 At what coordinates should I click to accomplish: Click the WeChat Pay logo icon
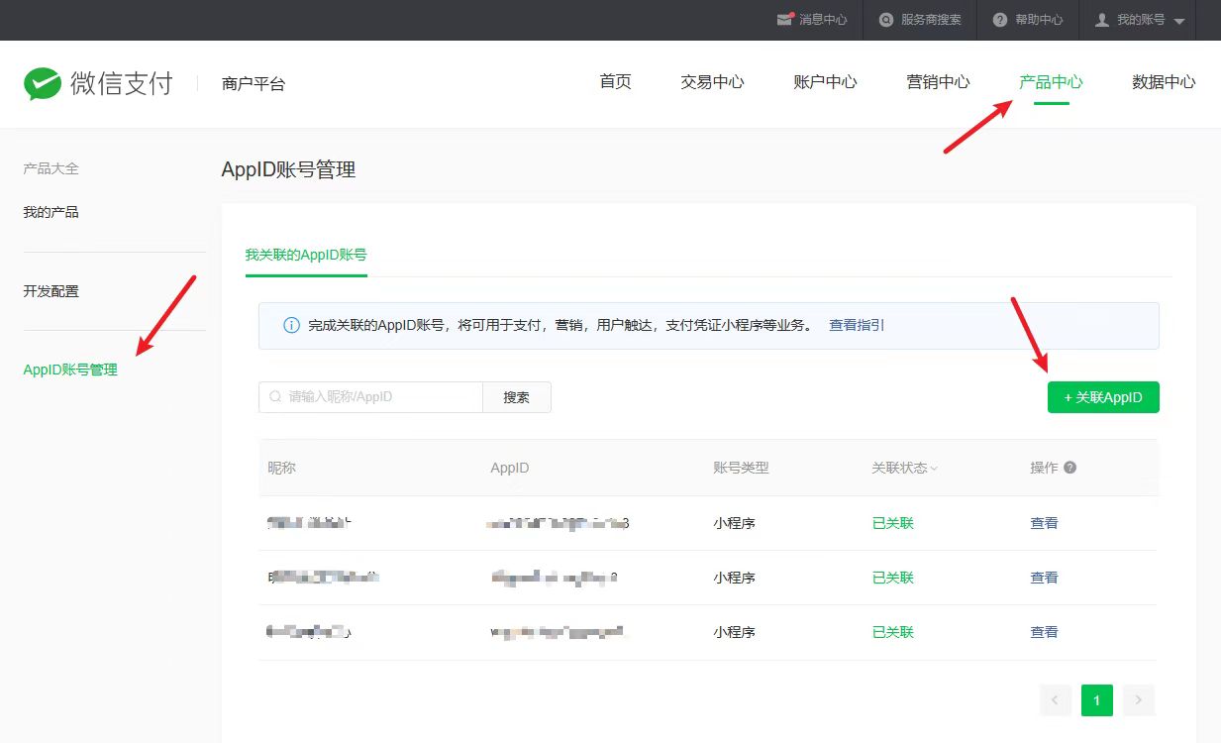click(43, 84)
